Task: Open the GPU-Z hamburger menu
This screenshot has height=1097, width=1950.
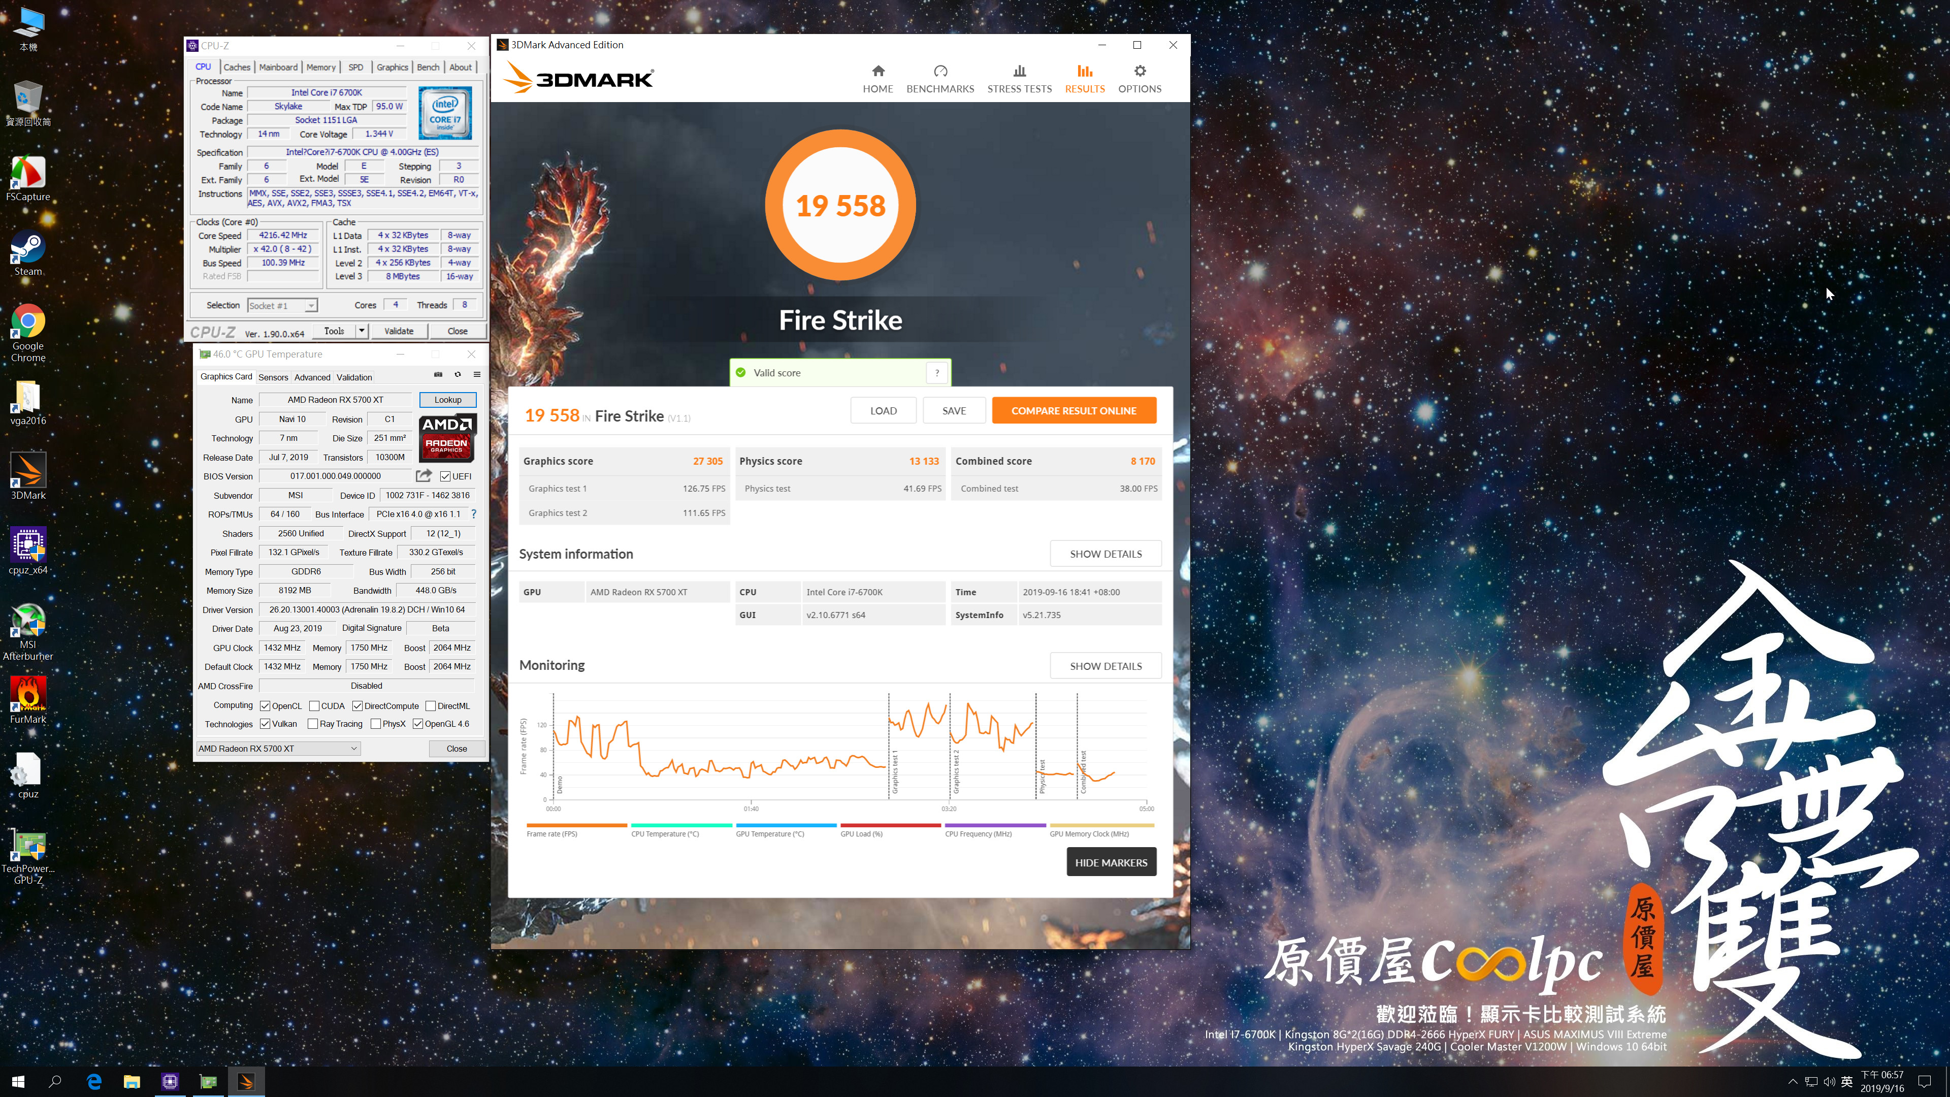Action: 477,375
